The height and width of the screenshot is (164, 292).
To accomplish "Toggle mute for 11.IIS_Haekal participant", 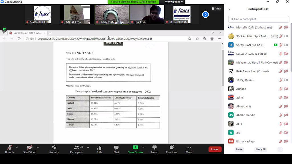I will coord(281,80).
